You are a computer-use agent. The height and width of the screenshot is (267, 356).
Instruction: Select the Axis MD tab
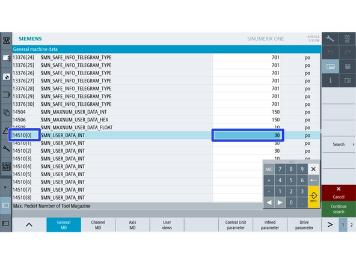[x=132, y=225]
